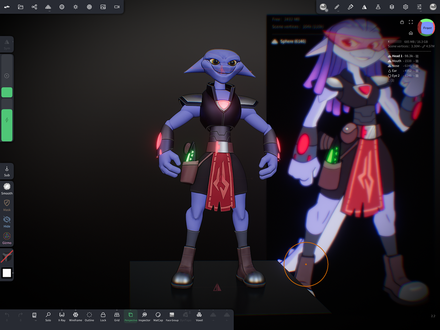This screenshot has width=440, height=330.
Task: Select the Mouth object in list
Action: point(403,61)
